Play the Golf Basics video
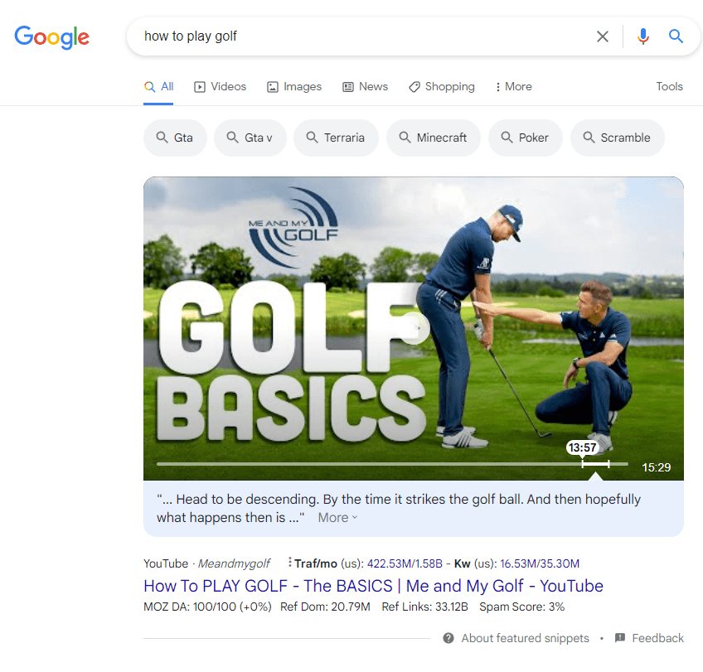 [415, 328]
